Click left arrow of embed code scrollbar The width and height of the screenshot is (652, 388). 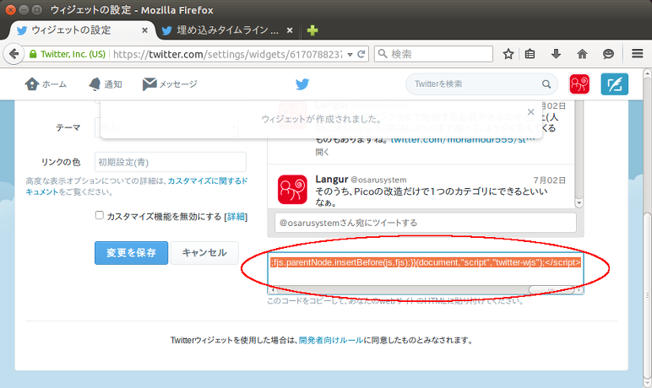(273, 289)
